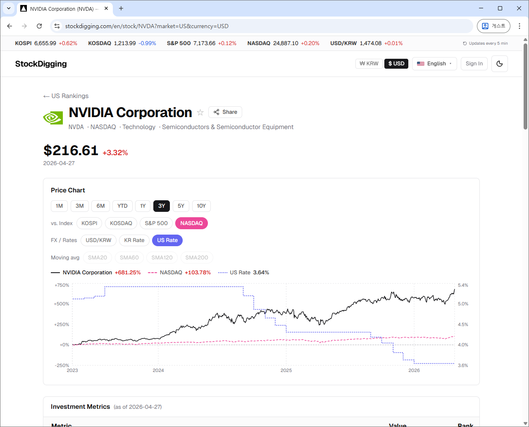Click the US Rate legend entry
The image size is (529, 427).
tap(243, 273)
